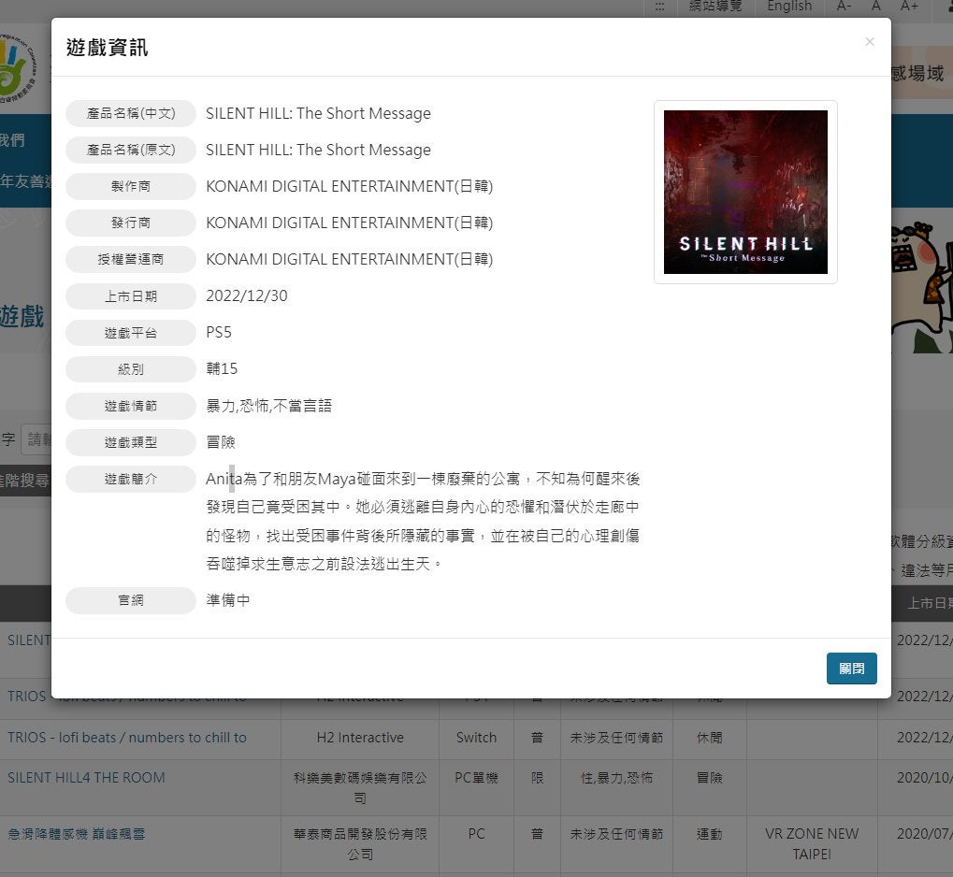Click 華泰商品開發股份有限公司 publisher cell
The height and width of the screenshot is (877, 953).
360,843
